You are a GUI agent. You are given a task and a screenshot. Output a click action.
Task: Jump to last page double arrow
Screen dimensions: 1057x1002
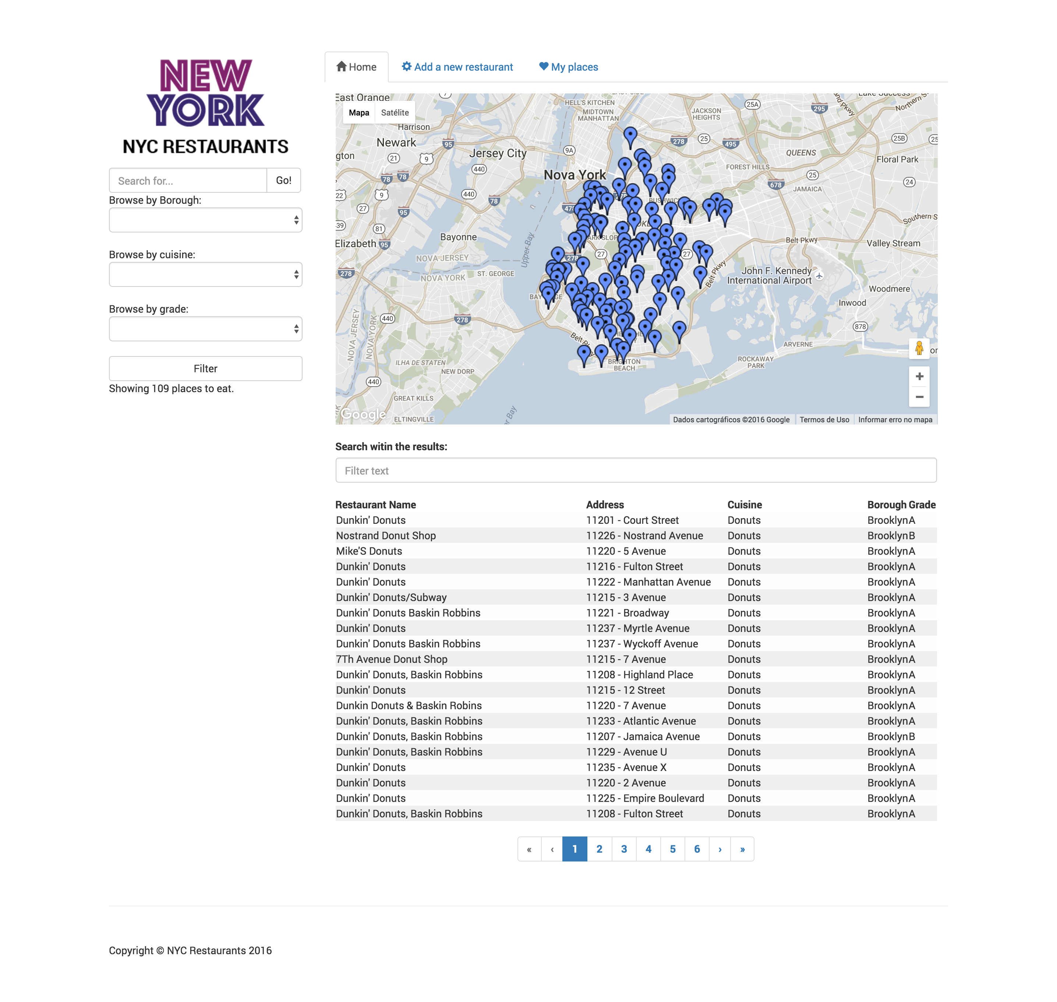742,849
